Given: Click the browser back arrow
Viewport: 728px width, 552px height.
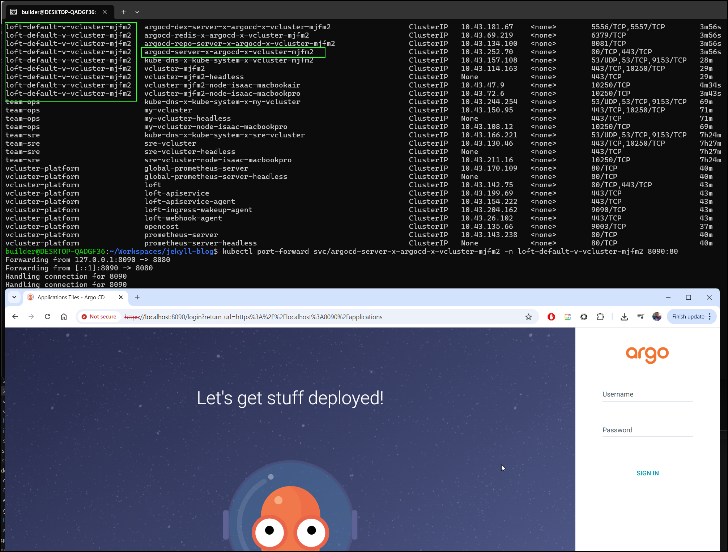Looking at the screenshot, I should pyautogui.click(x=15, y=317).
